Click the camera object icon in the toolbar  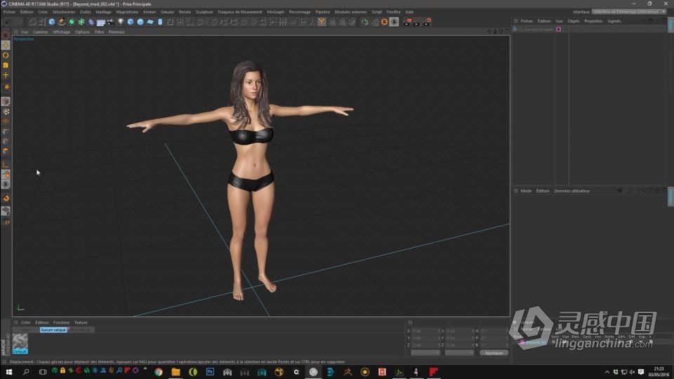coord(111,22)
